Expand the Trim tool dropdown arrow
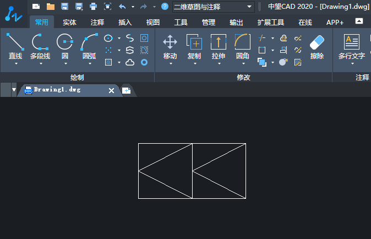 point(273,38)
